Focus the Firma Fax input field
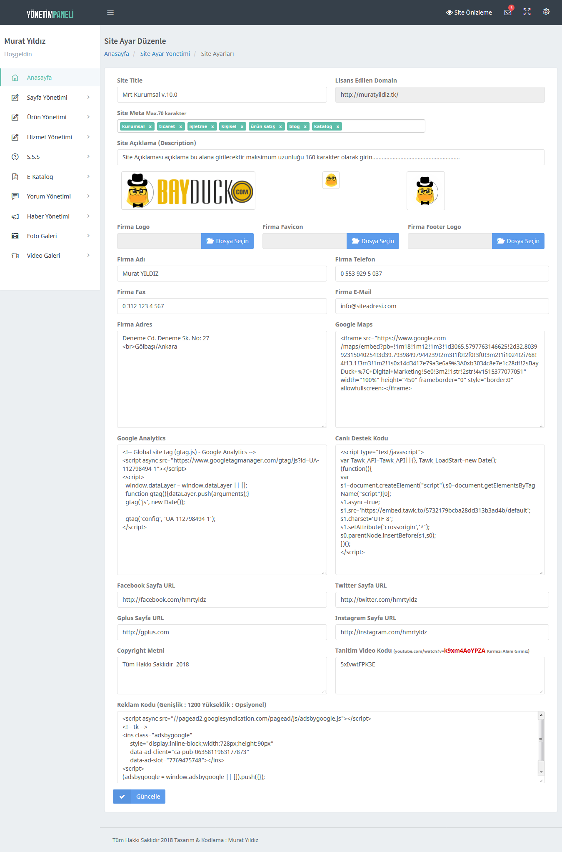Image resolution: width=562 pixels, height=852 pixels. coord(222,306)
